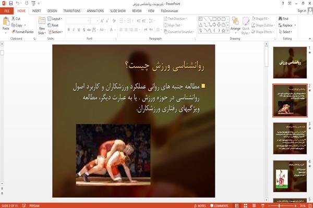Expand Shape Fill dropdown

pyautogui.click(x=260, y=19)
